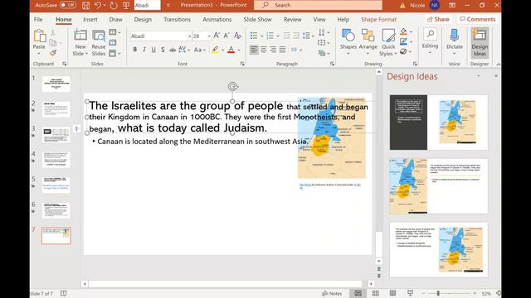Open the highlight color dropdown arrow
Image resolution: width=531 pixels, height=298 pixels.
pyautogui.click(x=223, y=50)
